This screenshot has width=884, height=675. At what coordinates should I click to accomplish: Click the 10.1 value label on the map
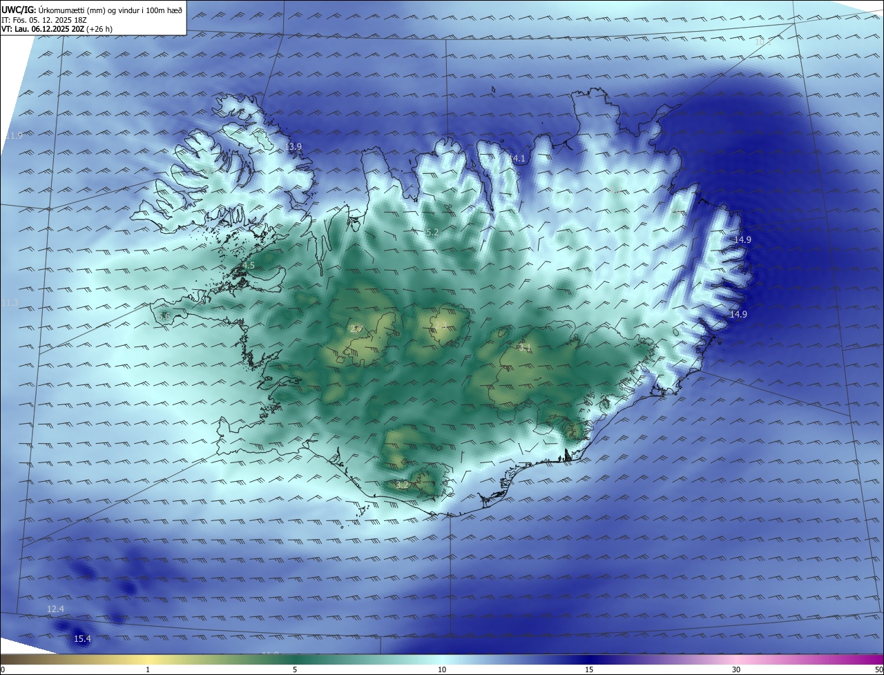coord(762,42)
